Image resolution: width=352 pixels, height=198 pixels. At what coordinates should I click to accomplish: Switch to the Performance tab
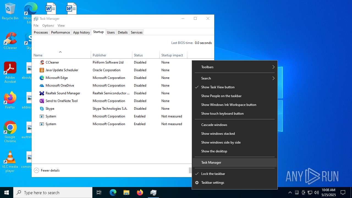tap(61, 32)
